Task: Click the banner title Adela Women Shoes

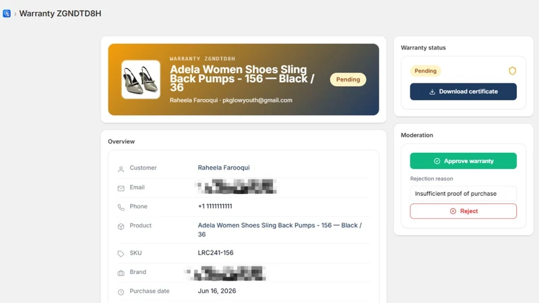Action: [x=242, y=78]
